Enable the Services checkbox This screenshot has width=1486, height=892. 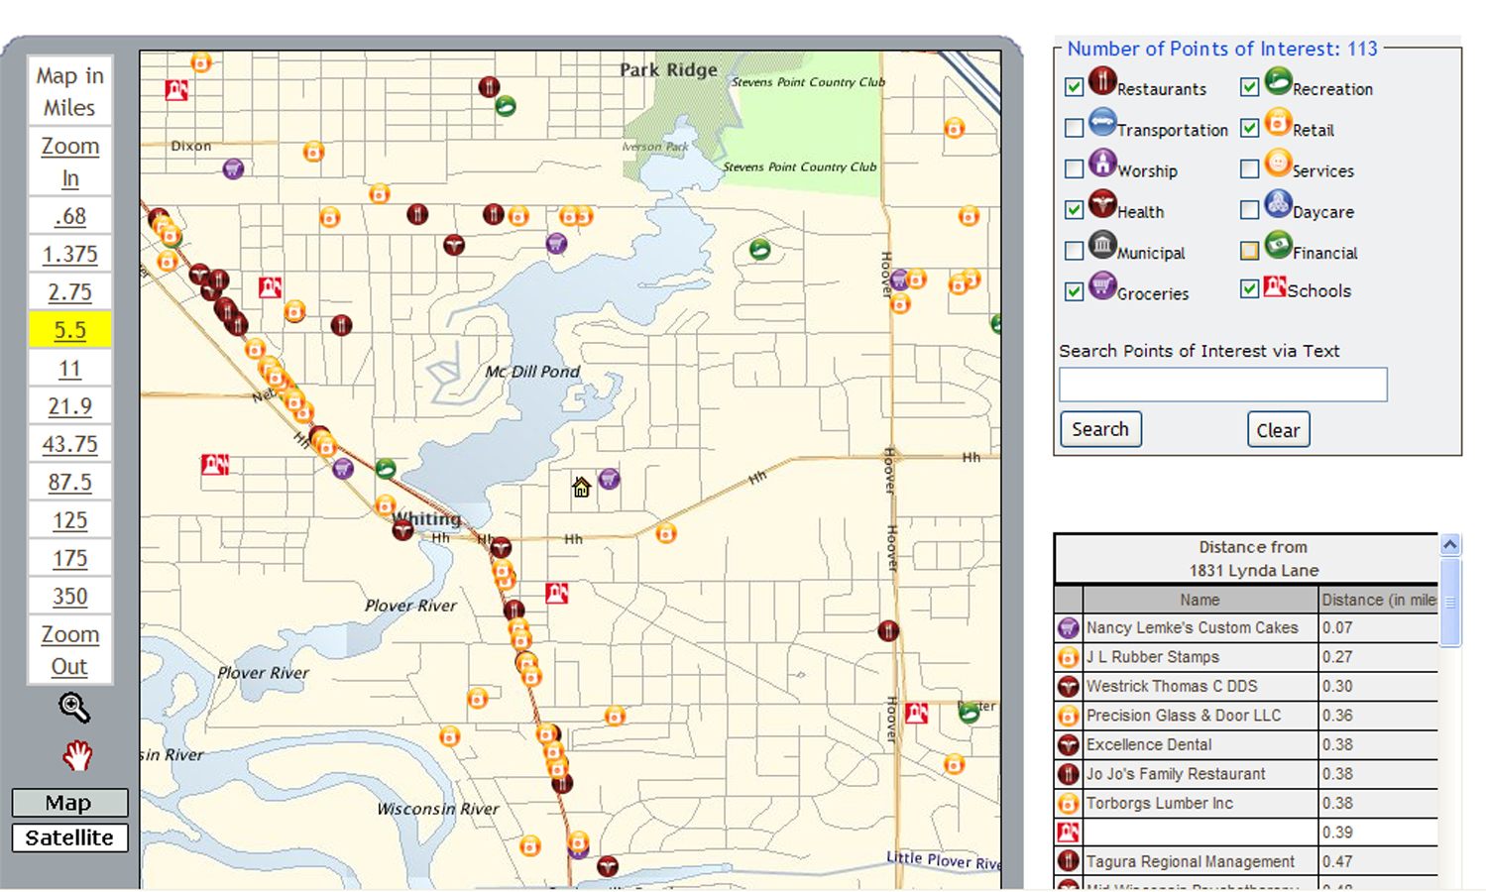pyautogui.click(x=1249, y=169)
